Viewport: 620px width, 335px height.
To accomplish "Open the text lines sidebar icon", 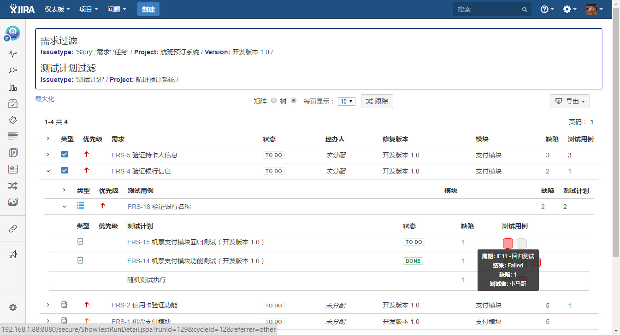I will pos(13,136).
